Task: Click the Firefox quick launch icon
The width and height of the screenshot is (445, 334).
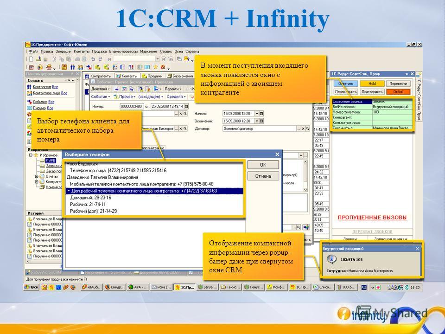Action: (73, 287)
